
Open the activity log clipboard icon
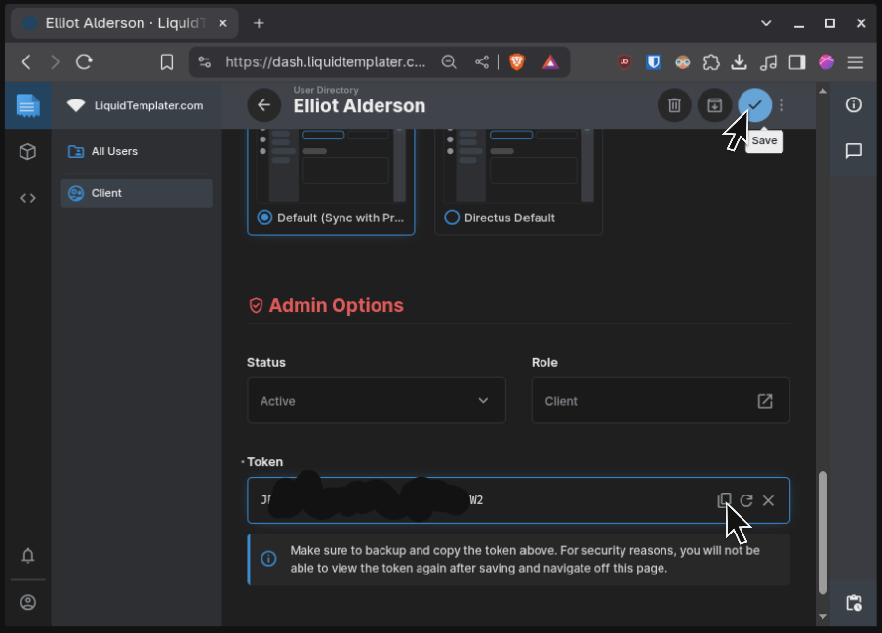(x=854, y=603)
